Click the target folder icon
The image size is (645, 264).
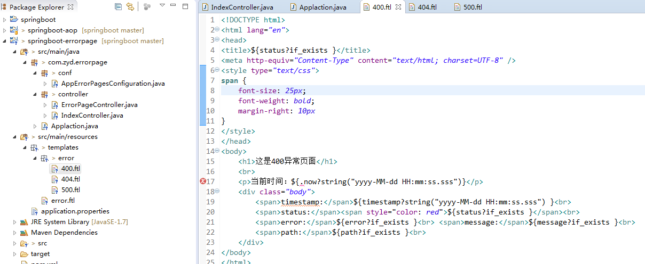click(25, 254)
